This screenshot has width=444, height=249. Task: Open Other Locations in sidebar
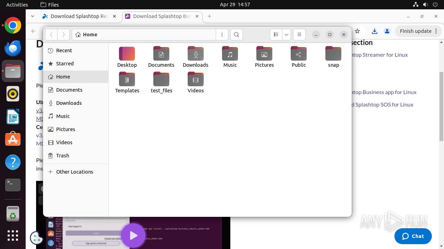click(76, 172)
